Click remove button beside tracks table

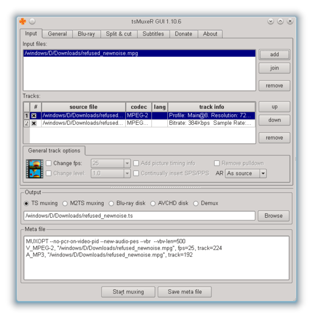click(274, 137)
